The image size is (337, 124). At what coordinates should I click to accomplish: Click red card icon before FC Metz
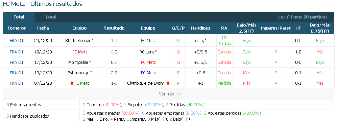pos(72,83)
